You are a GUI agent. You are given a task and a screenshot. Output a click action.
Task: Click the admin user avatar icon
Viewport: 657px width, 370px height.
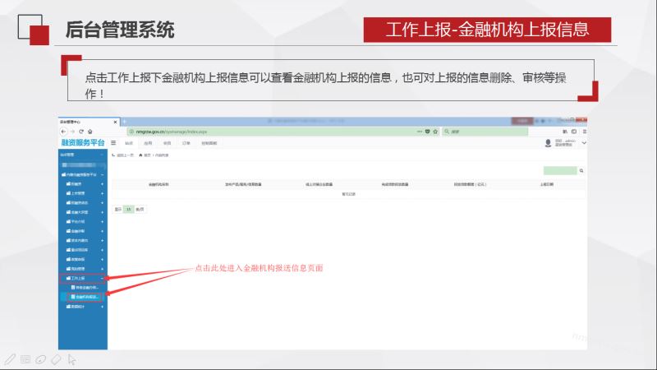(548, 143)
